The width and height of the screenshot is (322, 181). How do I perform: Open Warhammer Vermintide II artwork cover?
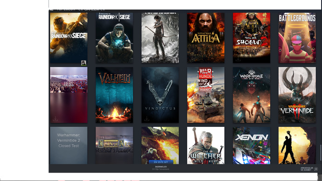pyautogui.click(x=297, y=95)
